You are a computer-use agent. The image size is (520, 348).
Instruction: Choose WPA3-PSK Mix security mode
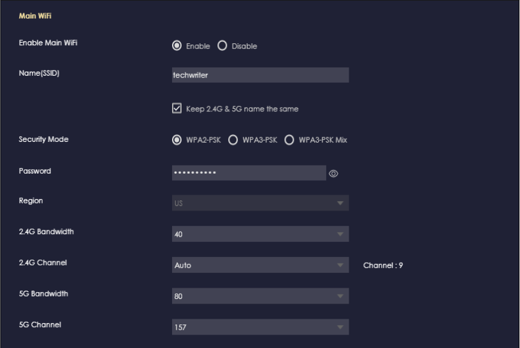[289, 140]
